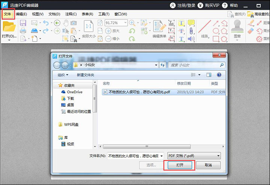Click the Print icon in toolbar

pyautogui.click(x=23, y=31)
